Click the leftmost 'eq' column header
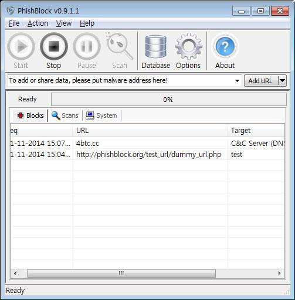295x300 pixels. tap(41, 131)
